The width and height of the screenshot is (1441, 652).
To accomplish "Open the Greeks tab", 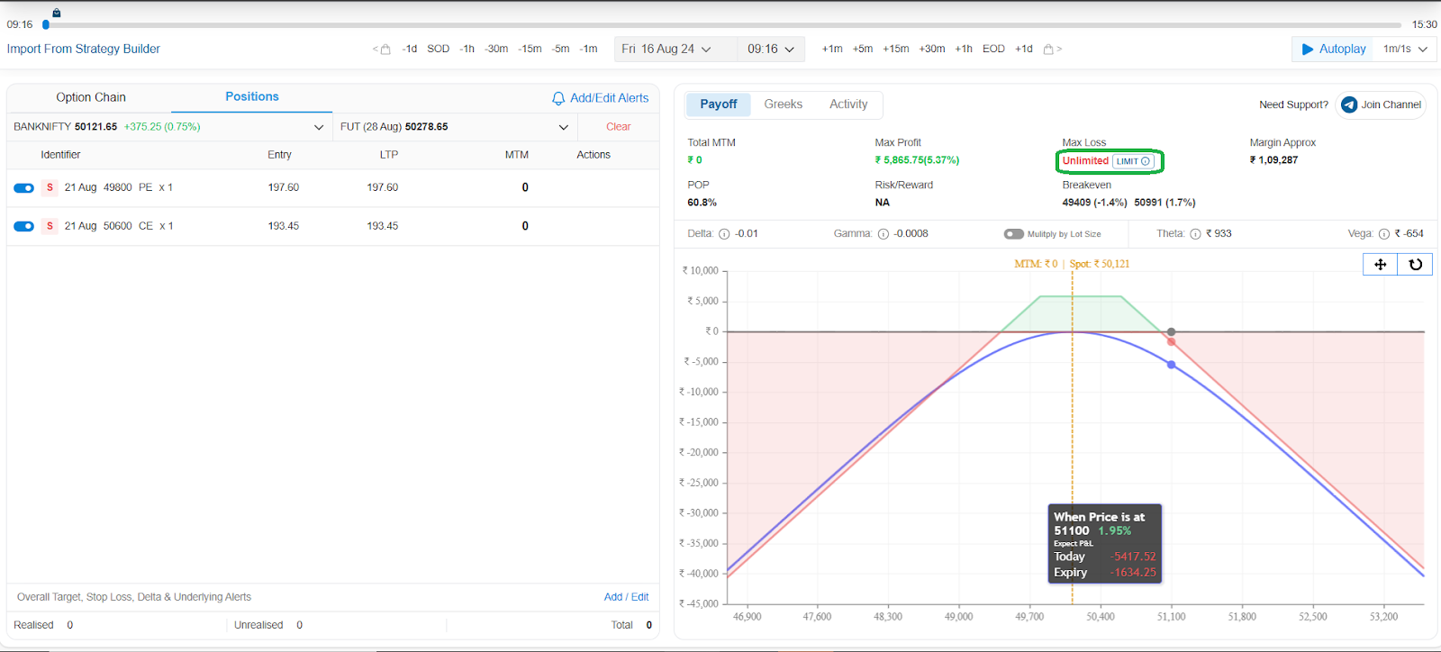I will [x=784, y=104].
